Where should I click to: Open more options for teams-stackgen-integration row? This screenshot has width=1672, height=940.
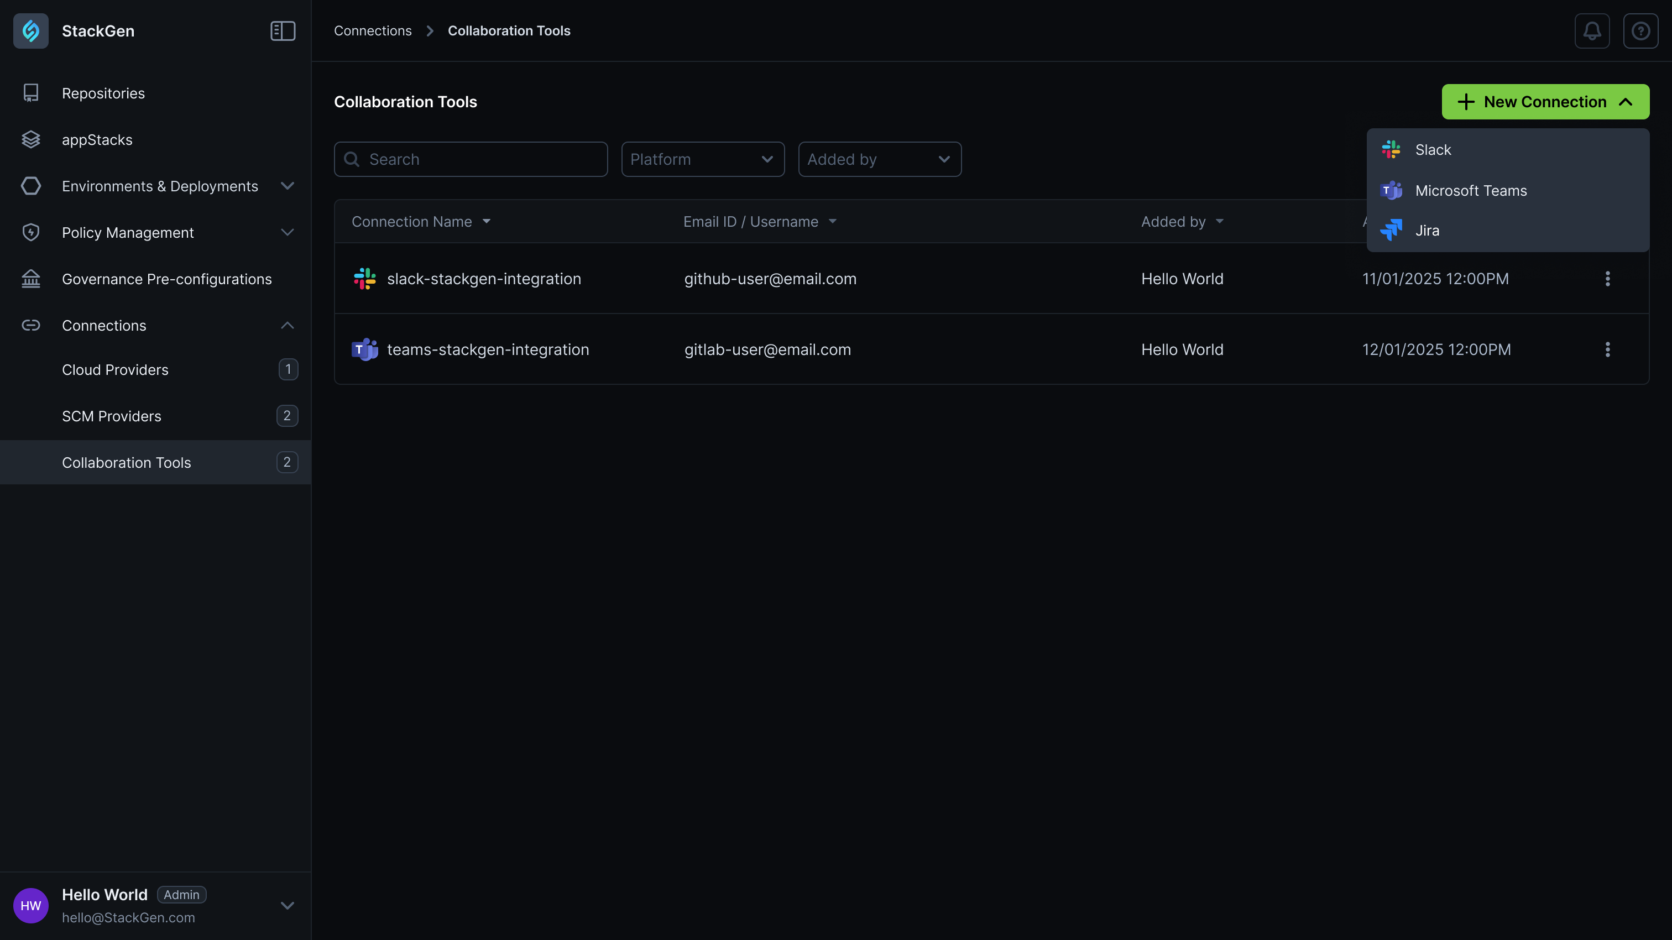(1607, 349)
